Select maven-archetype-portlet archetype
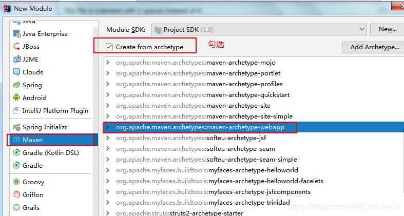The image size is (404, 216). [x=198, y=73]
